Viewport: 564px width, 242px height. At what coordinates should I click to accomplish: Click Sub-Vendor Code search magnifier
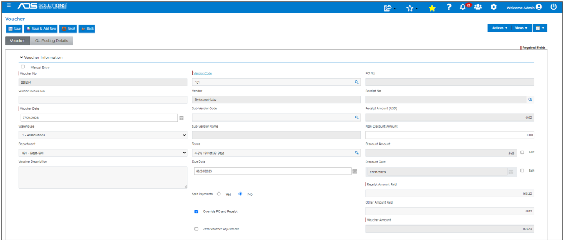tap(356, 117)
